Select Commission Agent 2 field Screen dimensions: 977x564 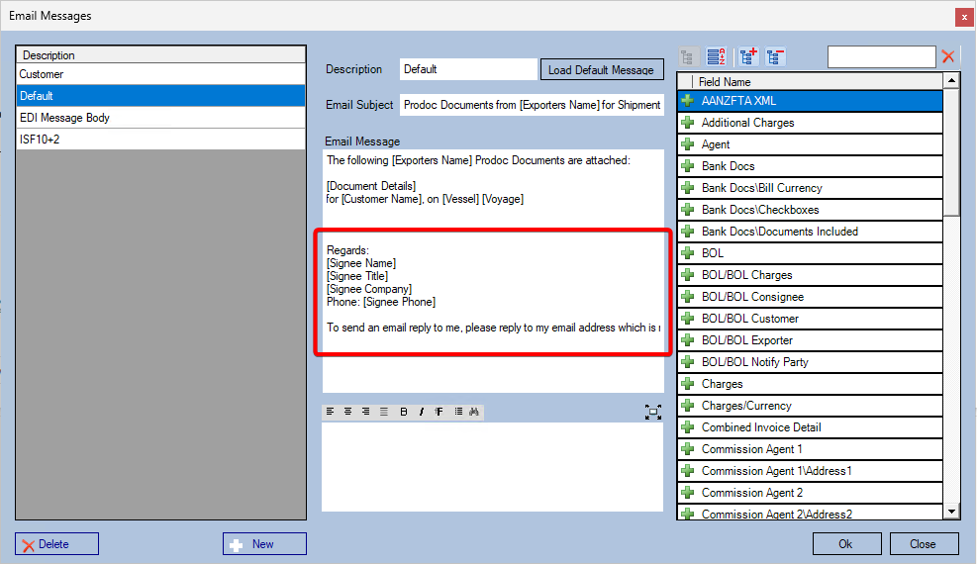(x=810, y=493)
